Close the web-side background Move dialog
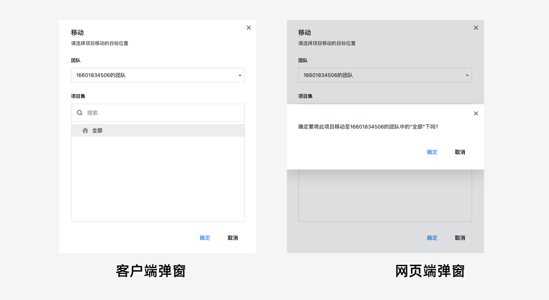 tap(476, 28)
